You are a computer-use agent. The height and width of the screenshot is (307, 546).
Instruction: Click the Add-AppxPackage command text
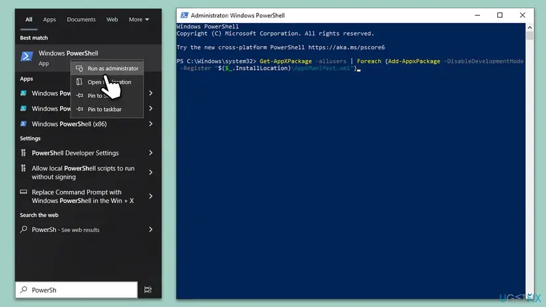point(414,61)
